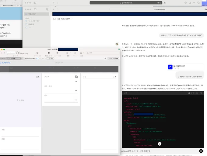
Task: Jump to chat bottom with down-arrow button
Action: coord(160,144)
